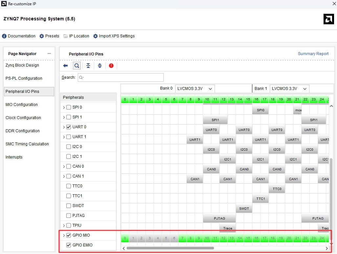The height and width of the screenshot is (254, 337).
Task: Enable the TTC1 checkbox
Action: coord(69,196)
